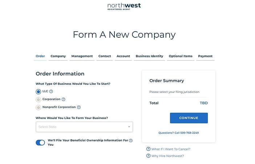Open the Why Hire Northwest? link

pyautogui.click(x=167, y=156)
